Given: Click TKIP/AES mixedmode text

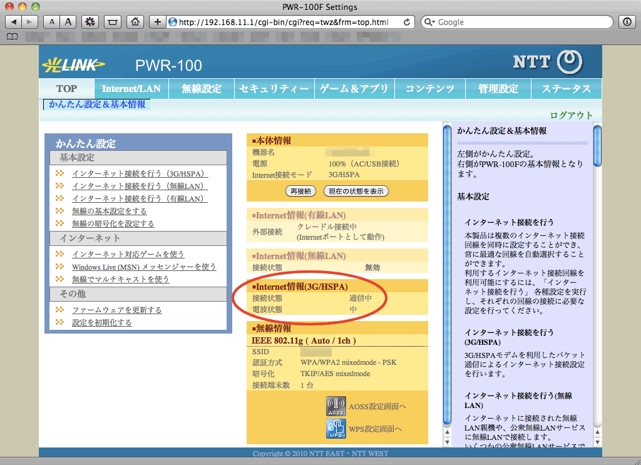Looking at the screenshot, I should tap(336, 374).
